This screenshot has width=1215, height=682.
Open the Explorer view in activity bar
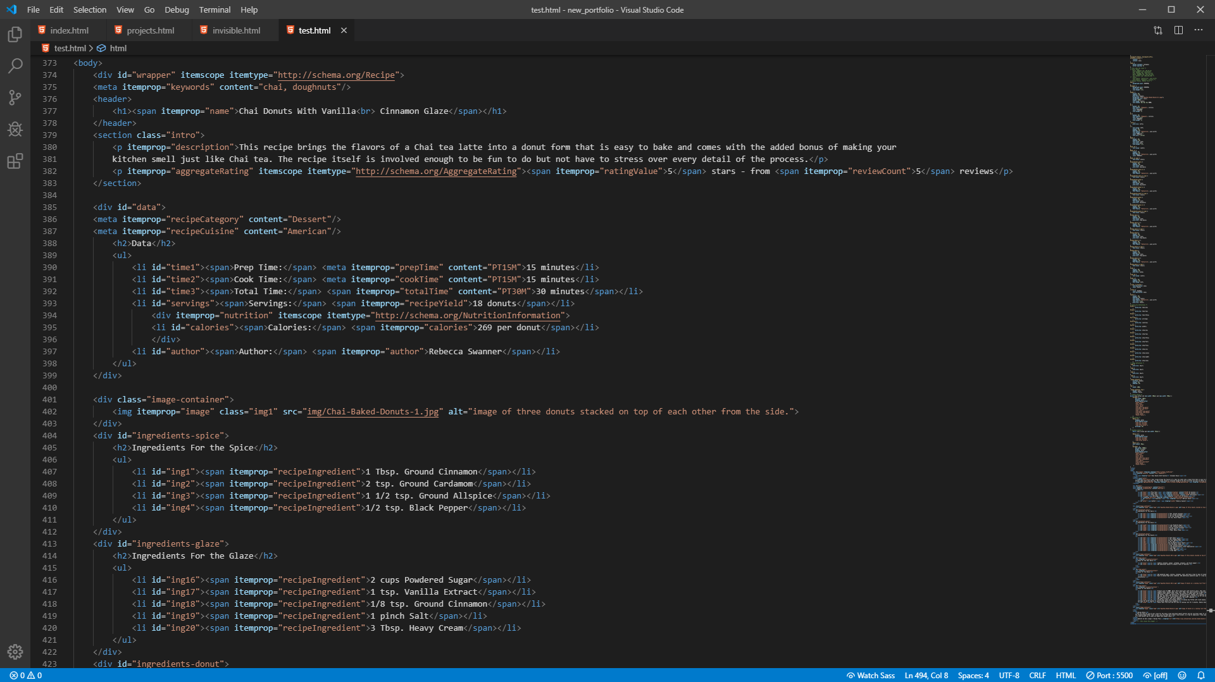point(15,34)
